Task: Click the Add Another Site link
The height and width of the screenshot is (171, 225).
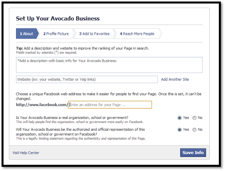Action: point(175,79)
